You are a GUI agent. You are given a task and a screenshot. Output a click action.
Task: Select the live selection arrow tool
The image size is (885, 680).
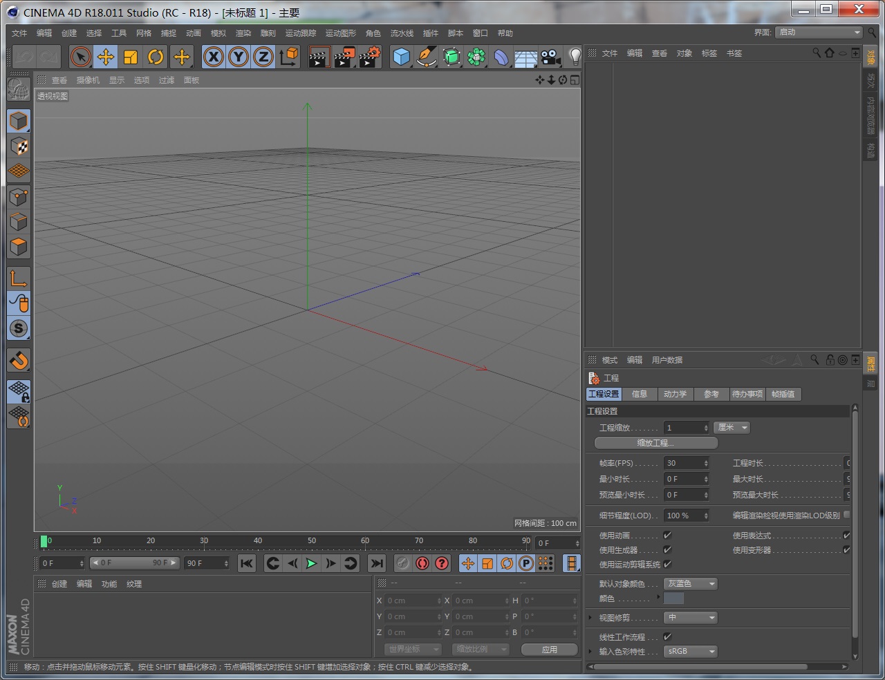coord(80,57)
